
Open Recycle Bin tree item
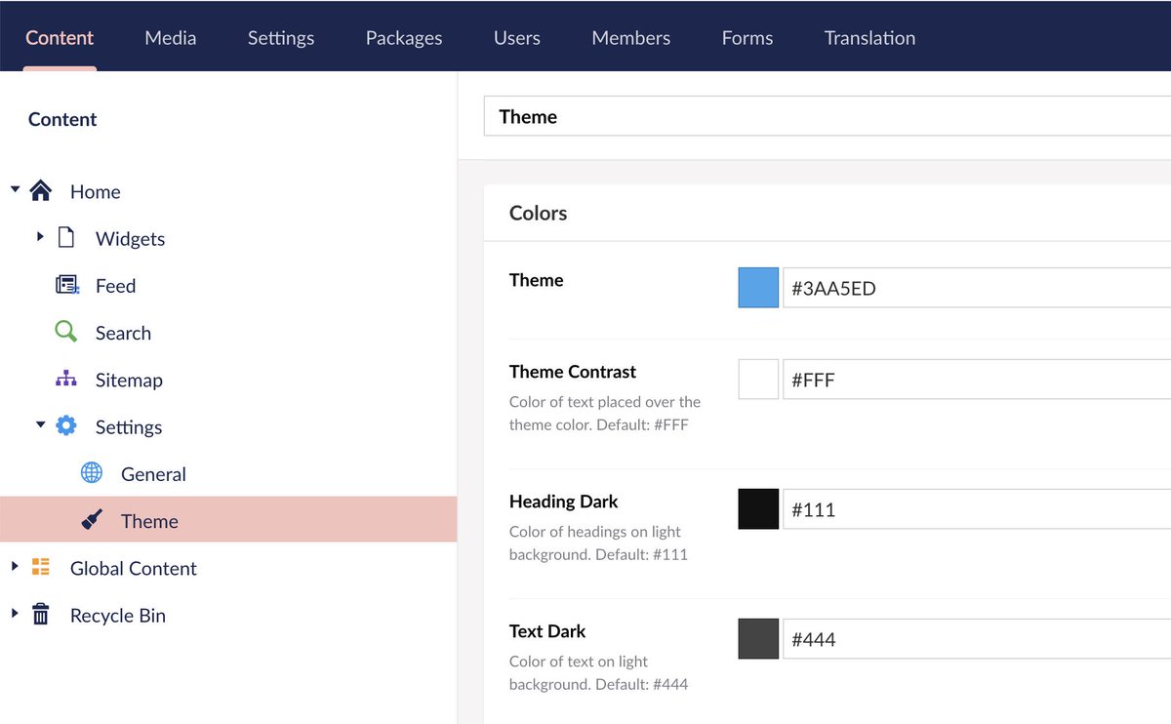coord(118,616)
